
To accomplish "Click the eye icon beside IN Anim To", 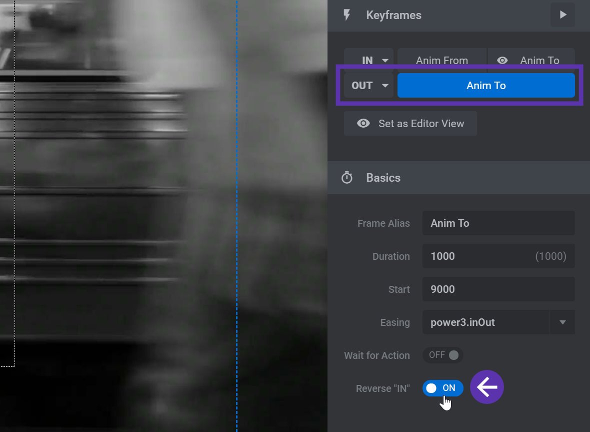I will click(x=502, y=60).
